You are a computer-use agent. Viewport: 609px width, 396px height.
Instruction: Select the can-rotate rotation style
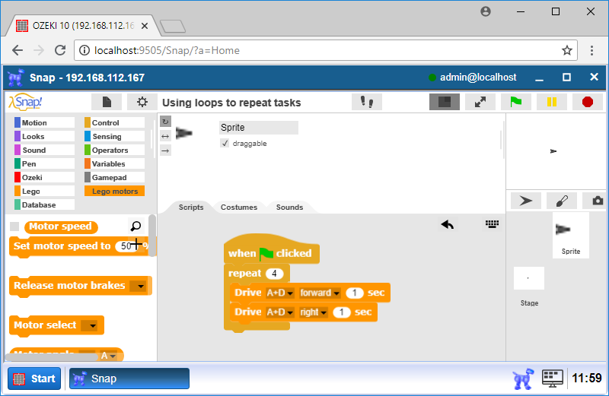(165, 122)
